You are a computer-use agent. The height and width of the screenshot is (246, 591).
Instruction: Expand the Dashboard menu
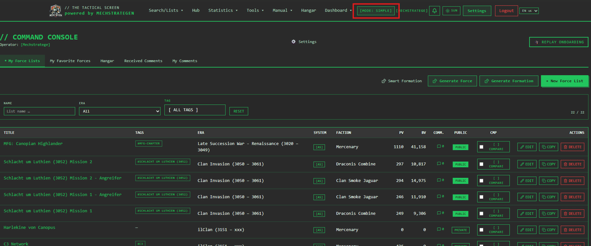pyautogui.click(x=338, y=10)
